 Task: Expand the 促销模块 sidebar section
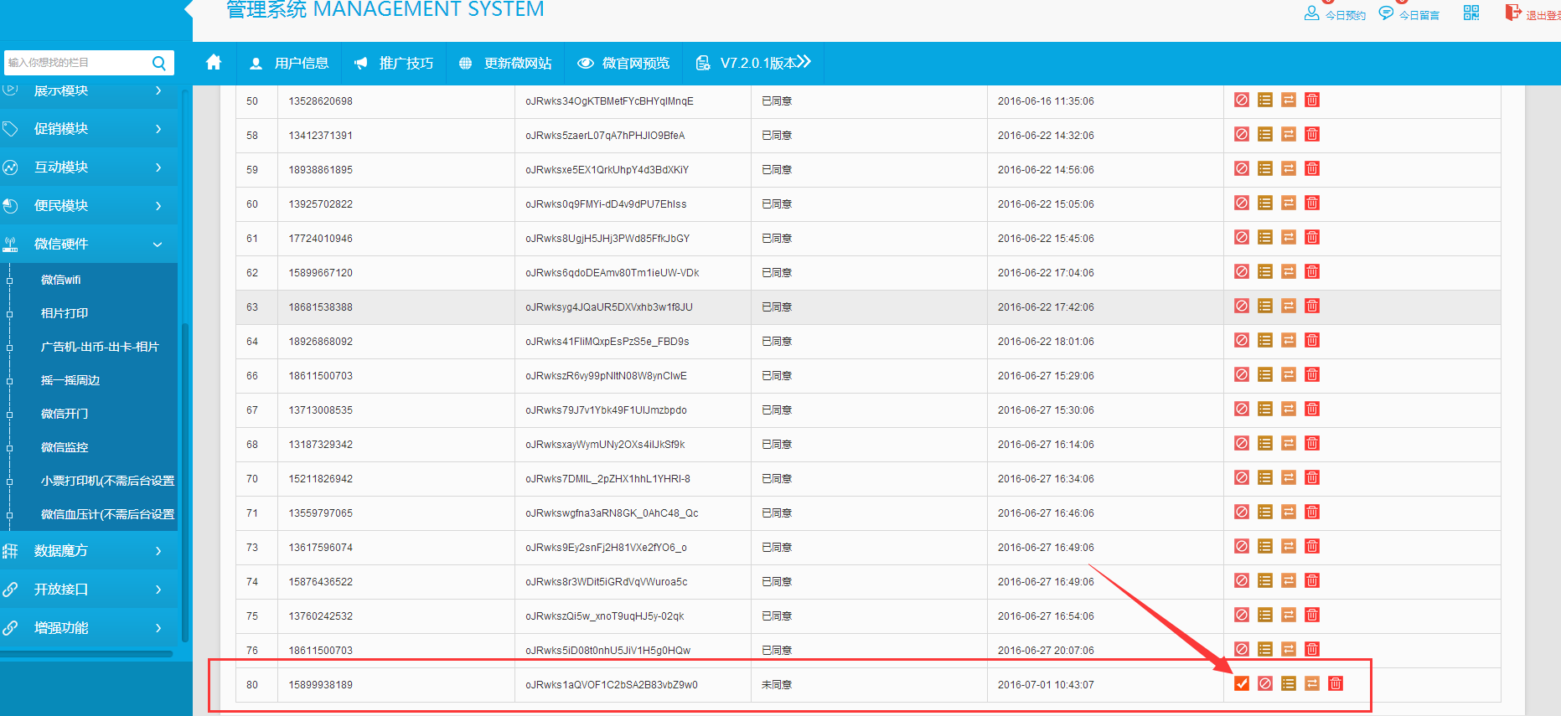89,129
